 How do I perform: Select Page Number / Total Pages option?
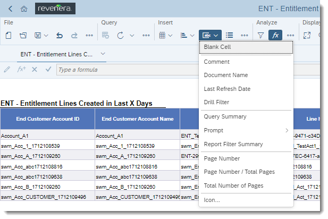239,172
